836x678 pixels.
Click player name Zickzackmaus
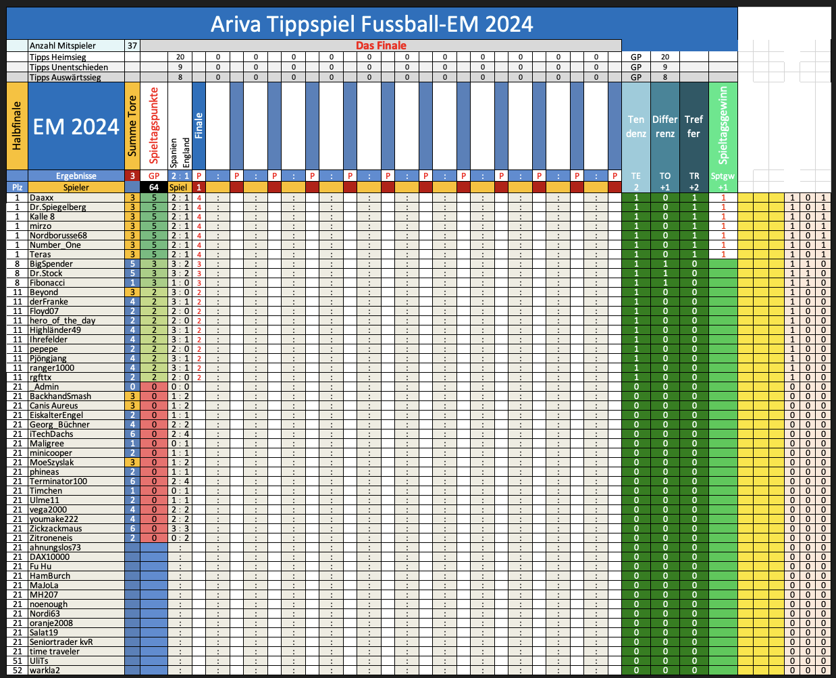point(56,529)
